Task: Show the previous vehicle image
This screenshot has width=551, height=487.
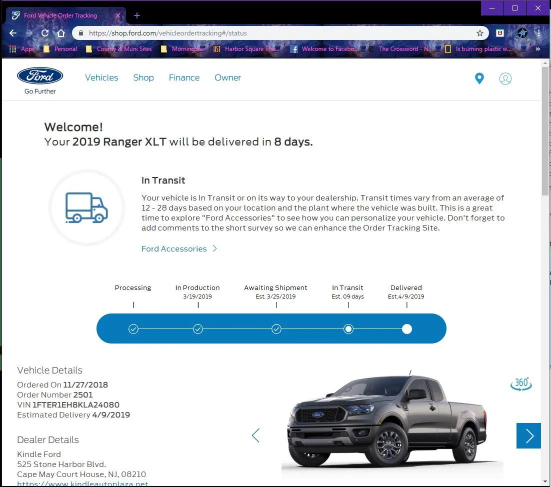Action: click(x=256, y=435)
